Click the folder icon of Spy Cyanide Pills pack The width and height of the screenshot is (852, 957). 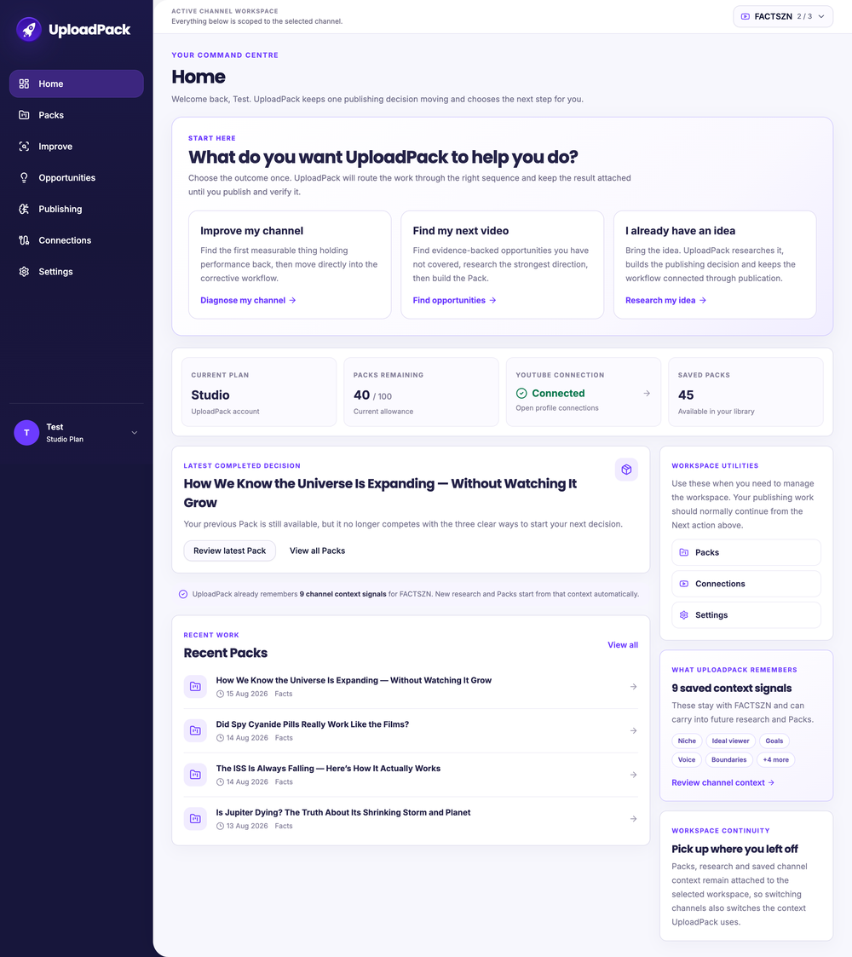[x=195, y=730]
